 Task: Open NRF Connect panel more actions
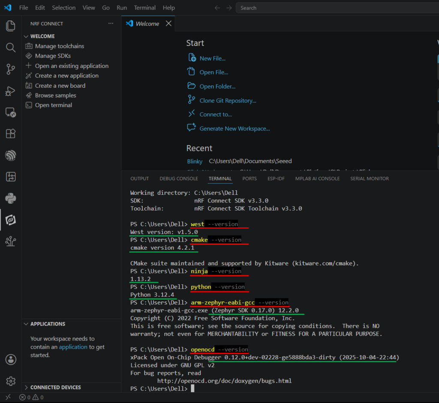(x=111, y=24)
